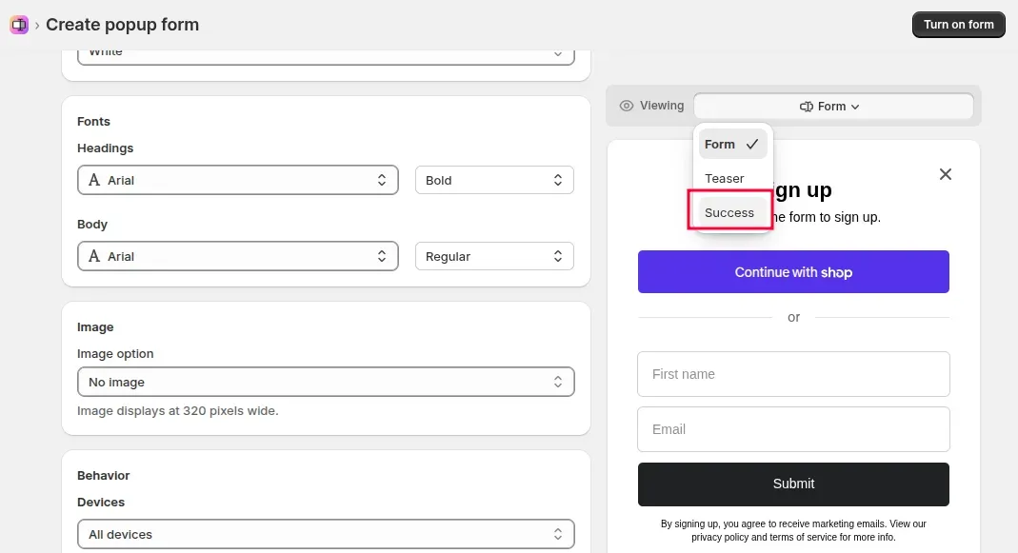Click the Create popup form page title

pyautogui.click(x=122, y=25)
